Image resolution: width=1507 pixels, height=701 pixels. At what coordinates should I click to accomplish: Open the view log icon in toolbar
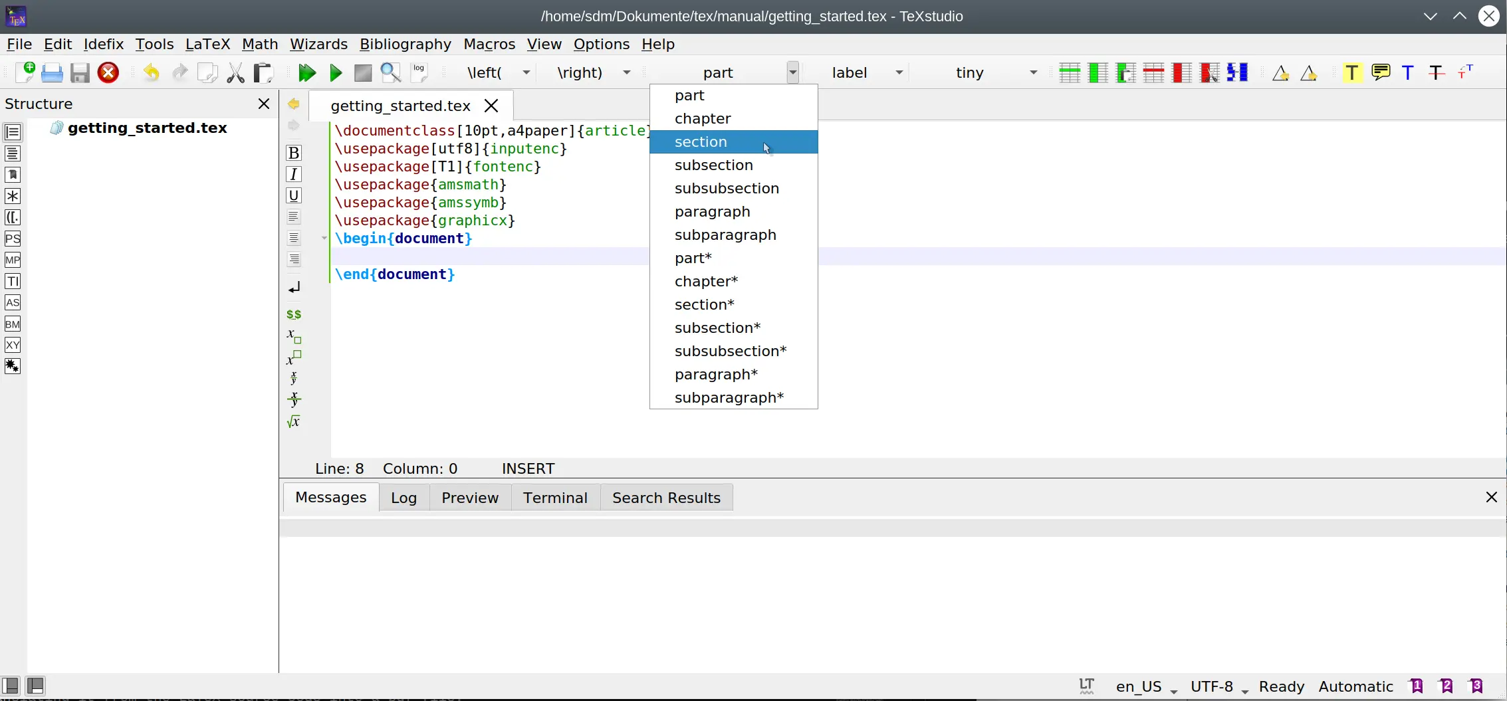pyautogui.click(x=419, y=72)
